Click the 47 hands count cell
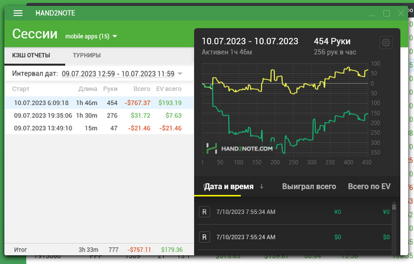This screenshot has width=414, height=264. (x=114, y=128)
